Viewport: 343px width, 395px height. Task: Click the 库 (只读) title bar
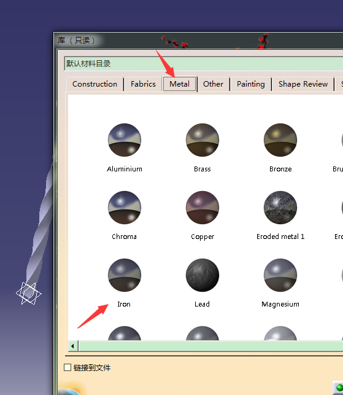[x=199, y=41]
